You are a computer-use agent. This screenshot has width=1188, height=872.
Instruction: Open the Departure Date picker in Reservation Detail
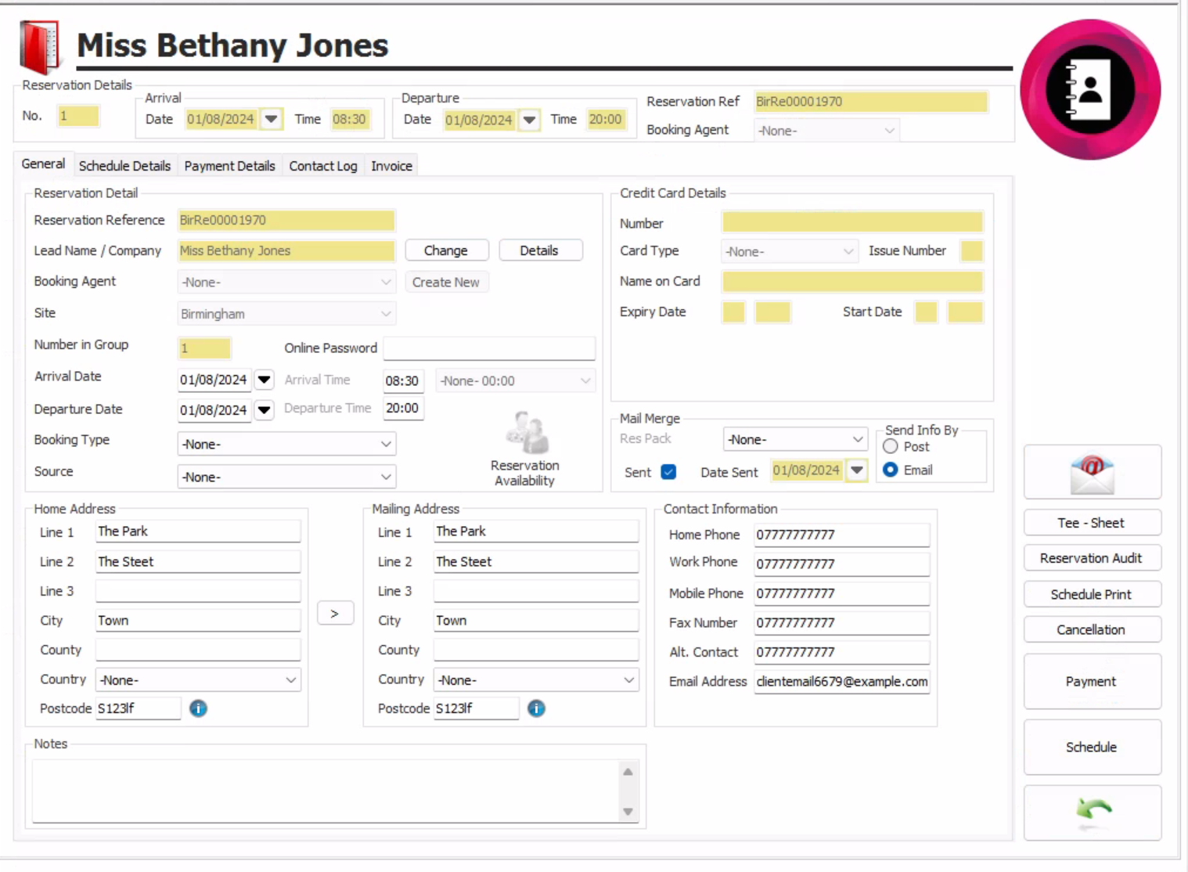coord(265,410)
